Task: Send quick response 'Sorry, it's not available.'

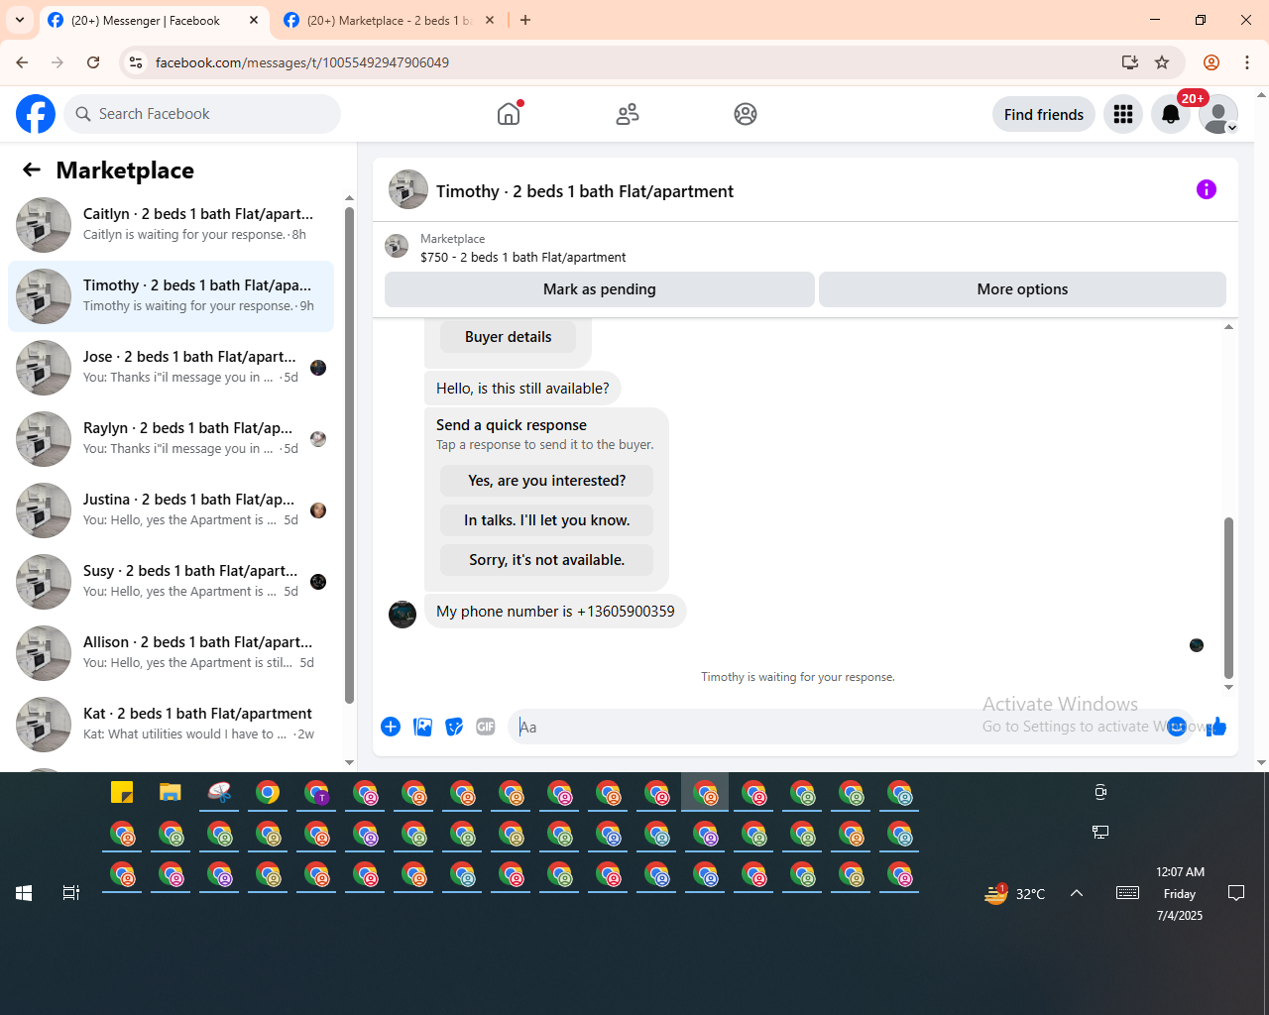Action: pyautogui.click(x=546, y=560)
